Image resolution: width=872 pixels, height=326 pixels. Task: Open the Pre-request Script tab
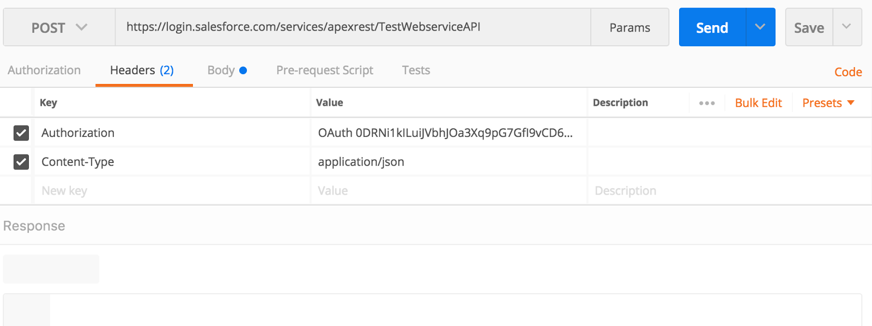[324, 70]
